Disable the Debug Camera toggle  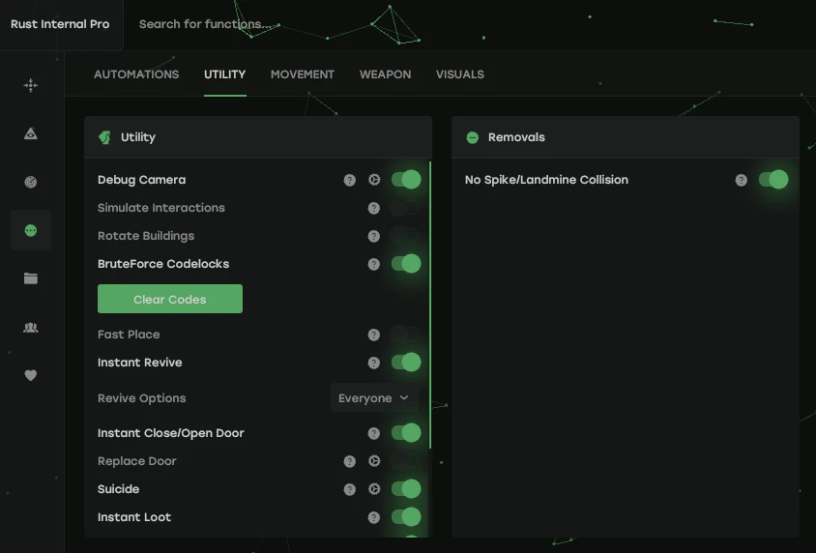tap(406, 180)
